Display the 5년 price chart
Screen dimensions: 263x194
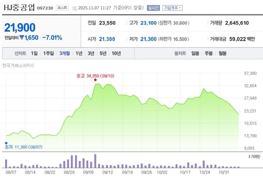103,53
